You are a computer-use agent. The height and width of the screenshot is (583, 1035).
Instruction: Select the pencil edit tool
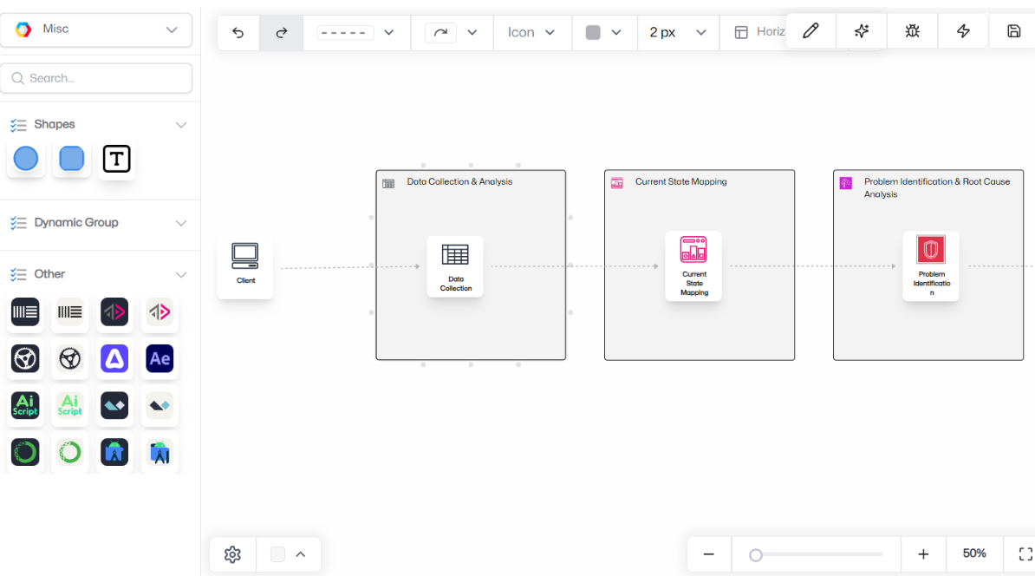[x=810, y=31]
